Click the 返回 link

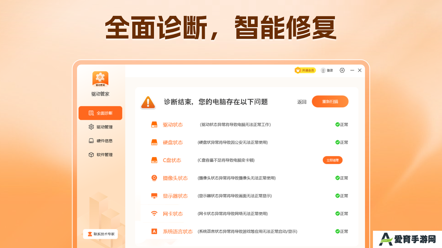pyautogui.click(x=302, y=102)
